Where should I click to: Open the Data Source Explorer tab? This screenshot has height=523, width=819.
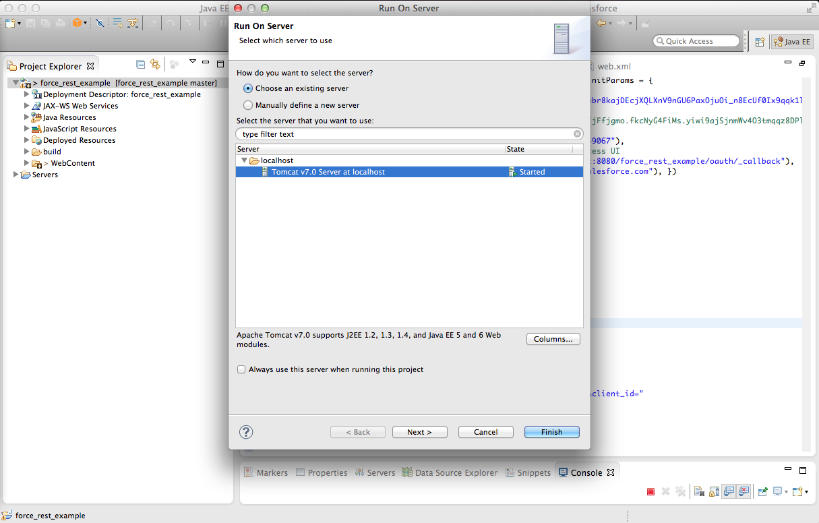point(450,472)
